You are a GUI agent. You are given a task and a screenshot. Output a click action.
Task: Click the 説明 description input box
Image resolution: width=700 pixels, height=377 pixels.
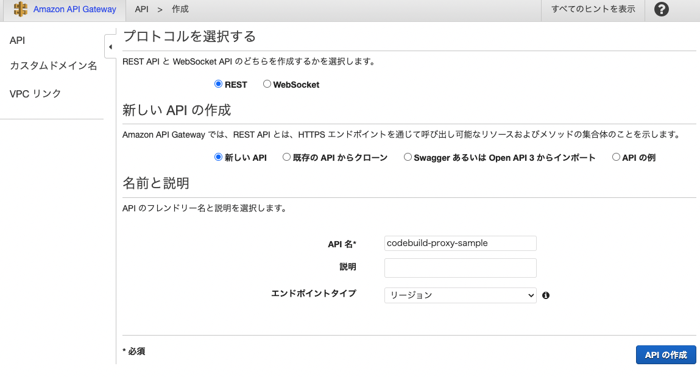point(460,267)
